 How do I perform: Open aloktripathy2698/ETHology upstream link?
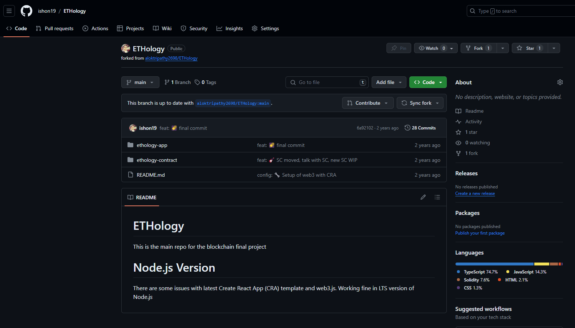click(171, 58)
